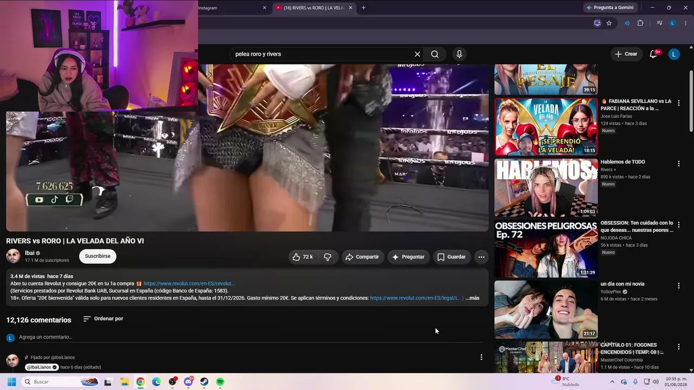The height and width of the screenshot is (390, 694).
Task: Open Hablemos de TODO thumbnail
Action: [x=546, y=187]
